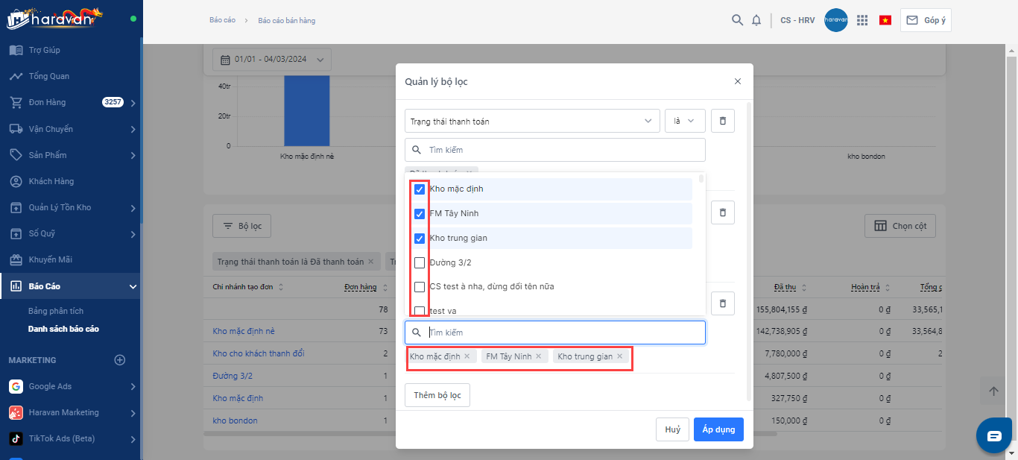Open the "là" operator dropdown
1018x460 pixels.
pos(684,121)
